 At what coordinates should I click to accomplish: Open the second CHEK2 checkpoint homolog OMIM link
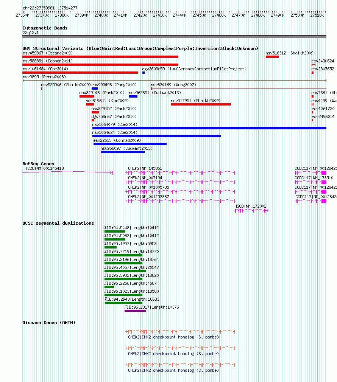pos(173,354)
